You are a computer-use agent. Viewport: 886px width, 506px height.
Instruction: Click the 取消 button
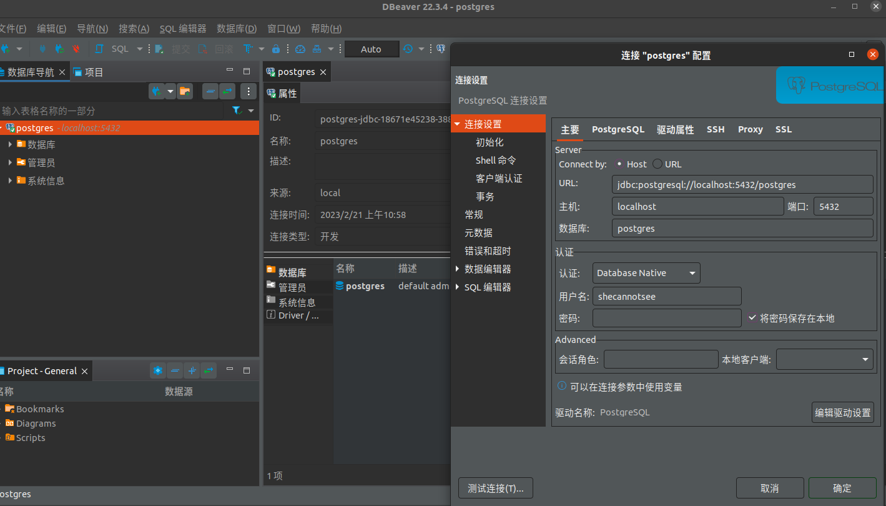770,488
